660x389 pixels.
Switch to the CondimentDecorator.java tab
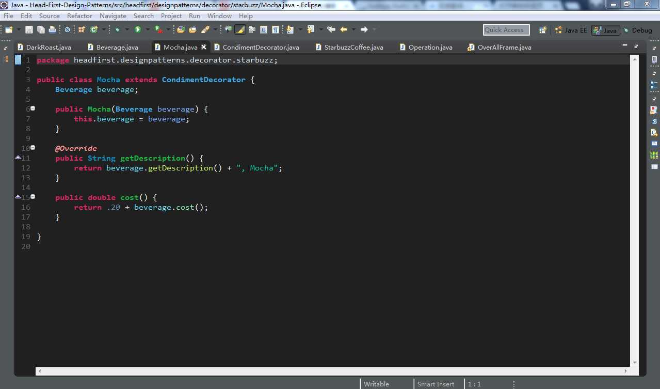click(x=256, y=47)
